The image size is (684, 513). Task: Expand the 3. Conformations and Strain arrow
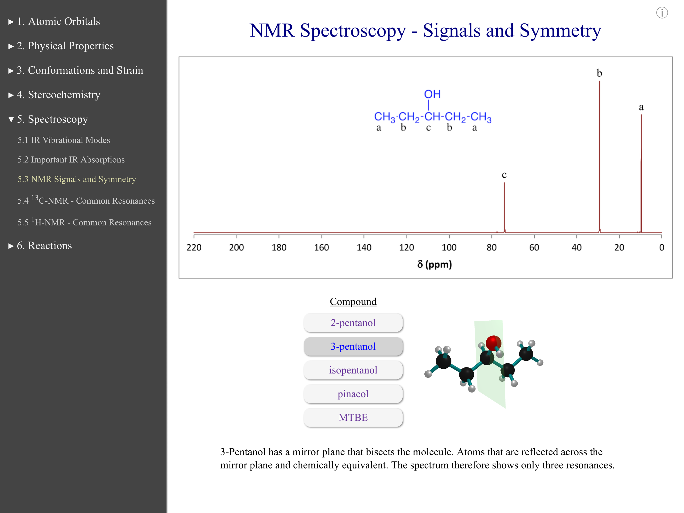pyautogui.click(x=11, y=71)
